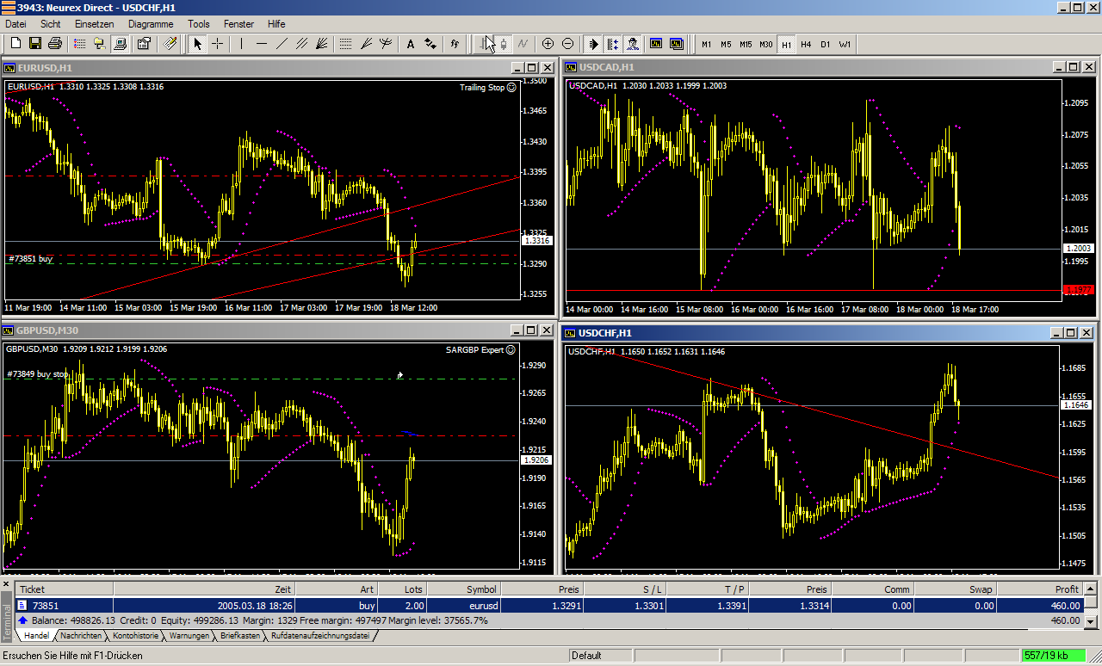1102x666 pixels.
Task: Zoom out of the chart
Action: point(567,43)
